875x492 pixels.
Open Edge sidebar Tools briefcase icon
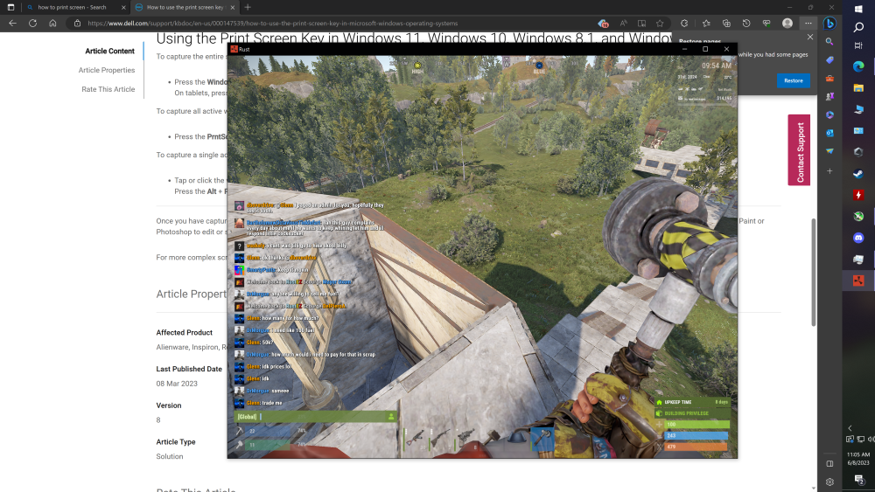(x=829, y=79)
